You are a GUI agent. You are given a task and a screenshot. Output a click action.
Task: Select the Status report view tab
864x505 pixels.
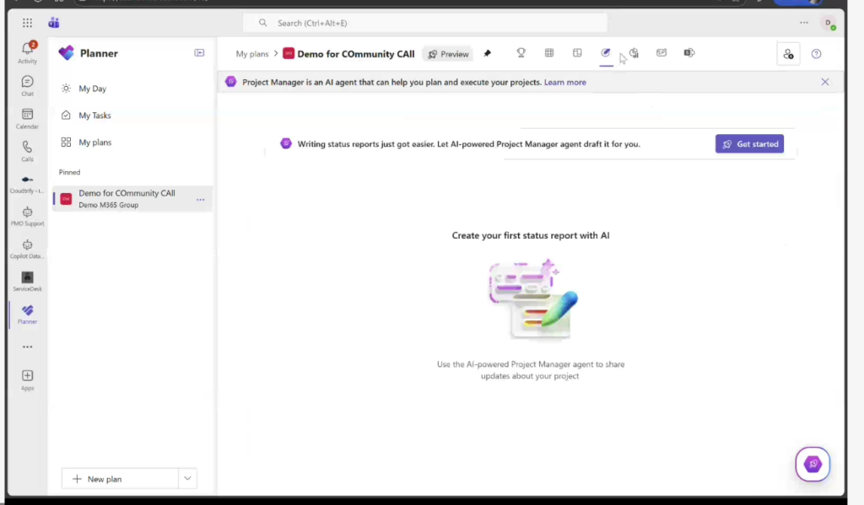[x=606, y=53]
